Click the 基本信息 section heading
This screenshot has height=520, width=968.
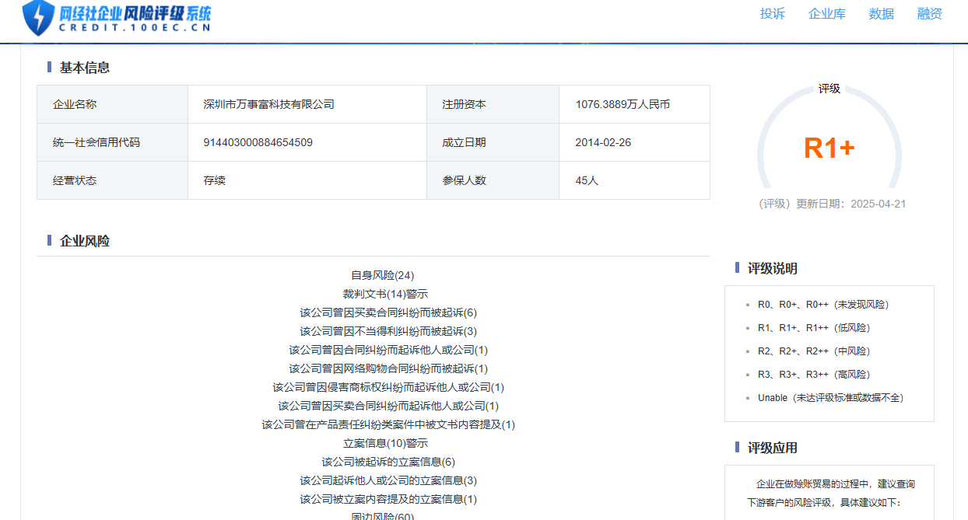point(85,68)
